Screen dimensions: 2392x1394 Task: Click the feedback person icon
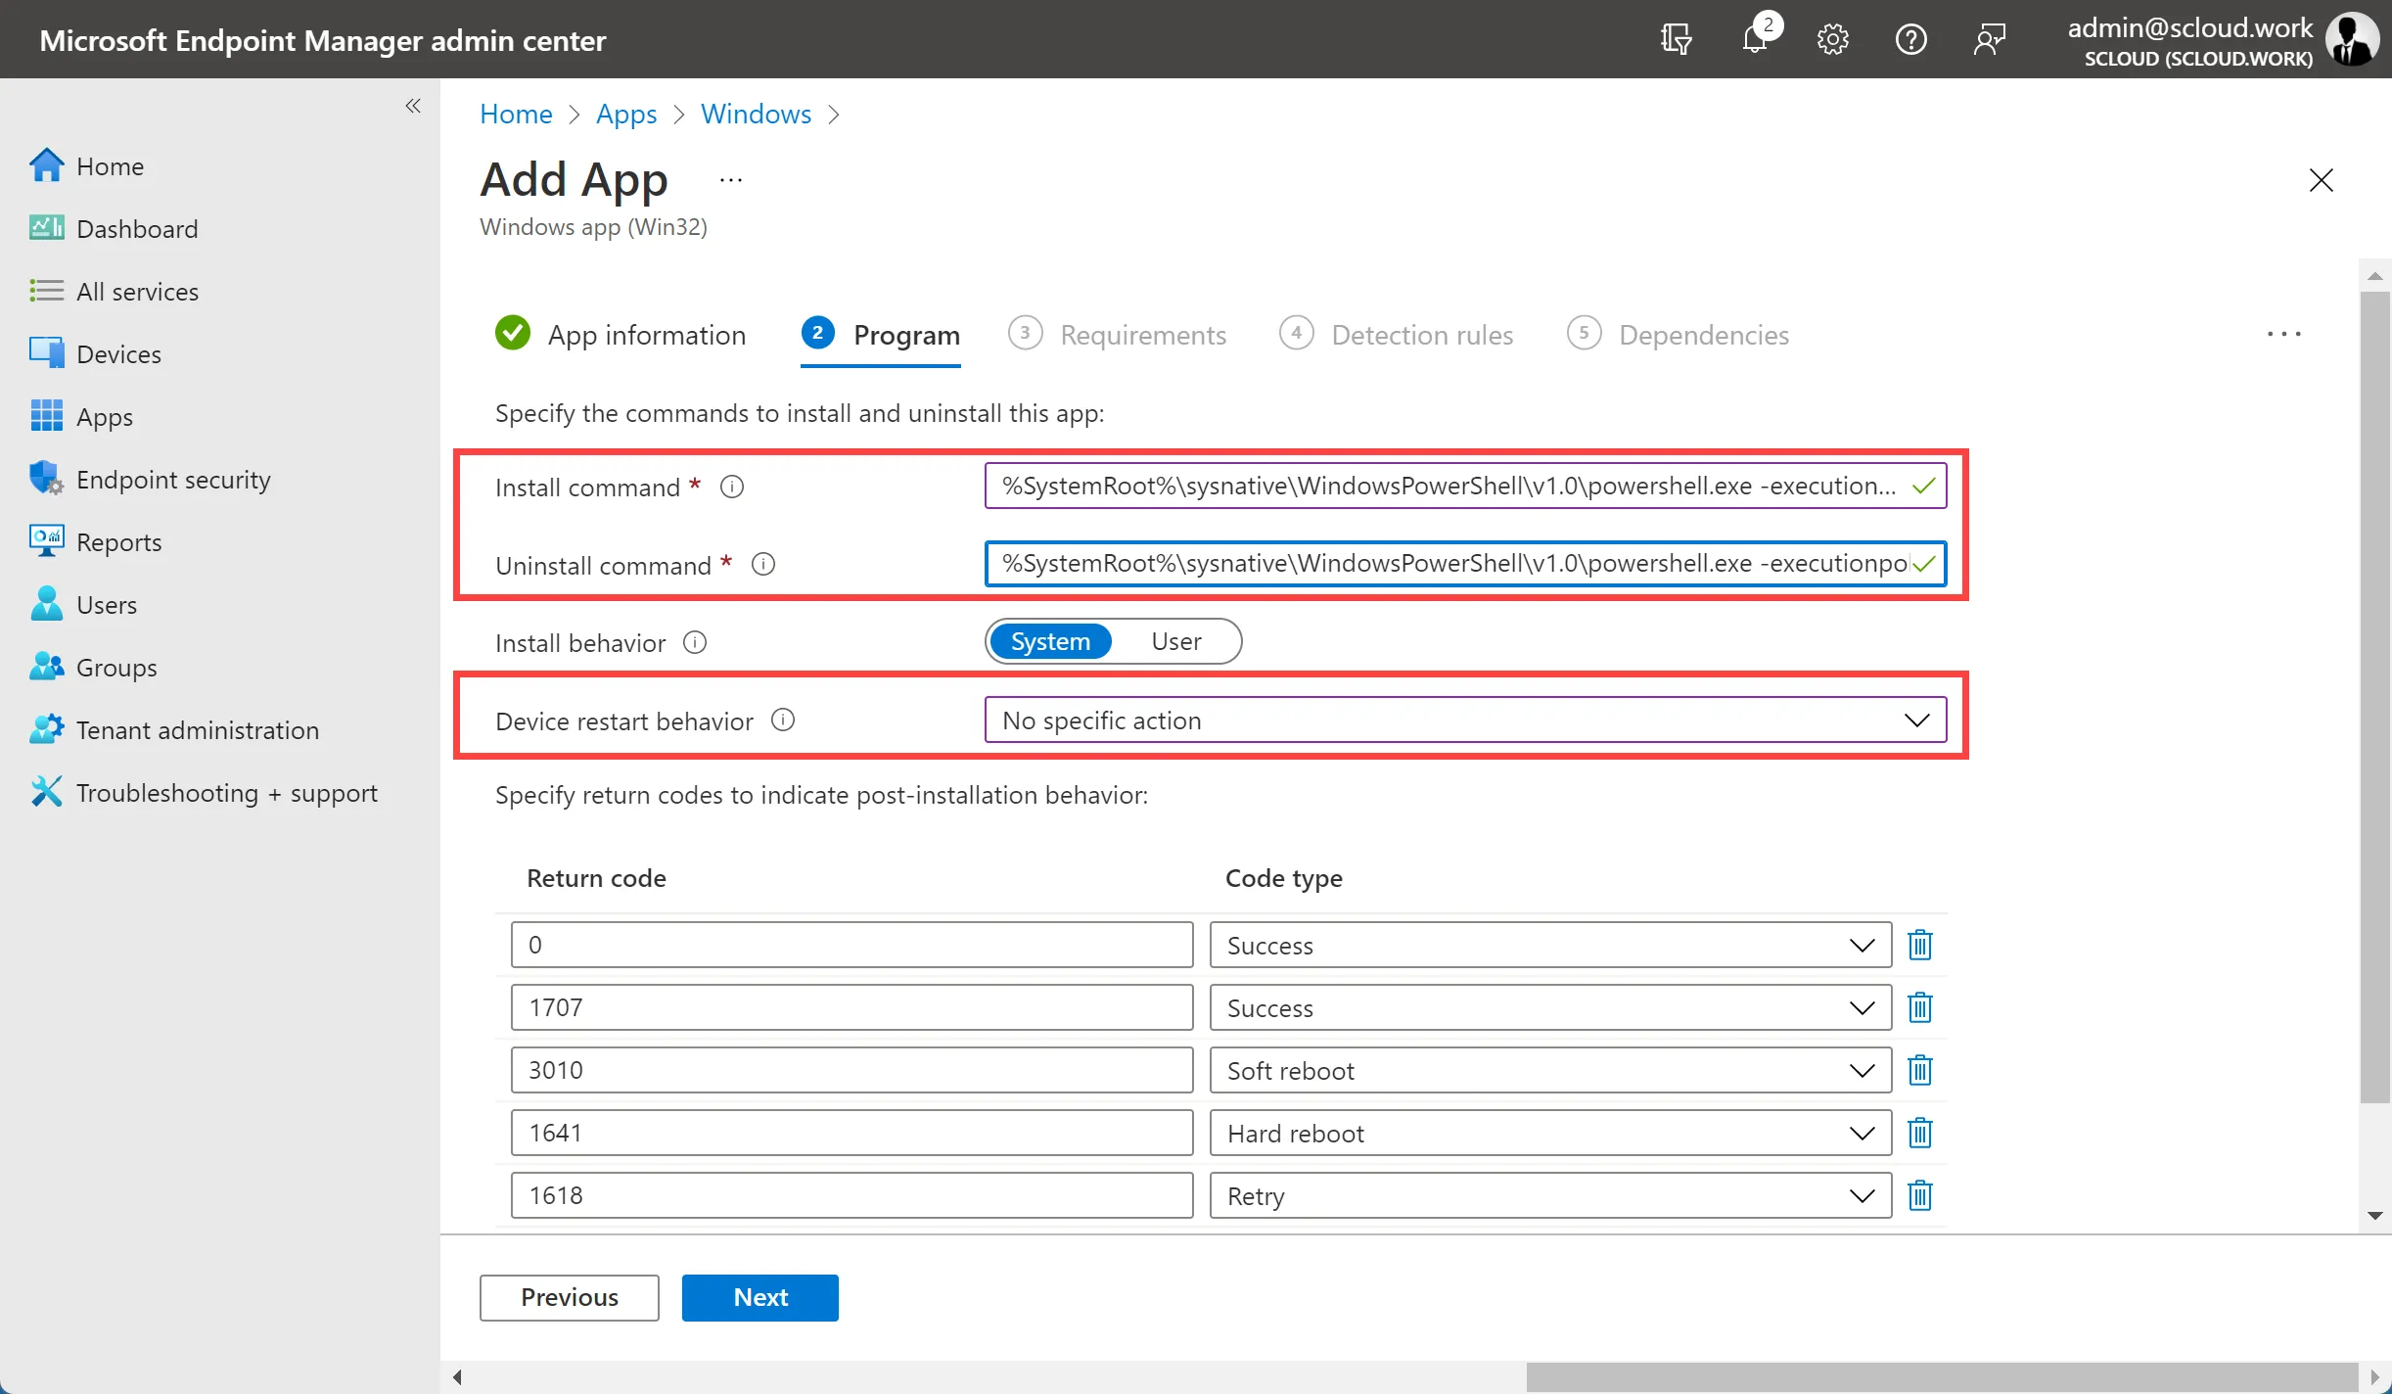coord(1989,39)
